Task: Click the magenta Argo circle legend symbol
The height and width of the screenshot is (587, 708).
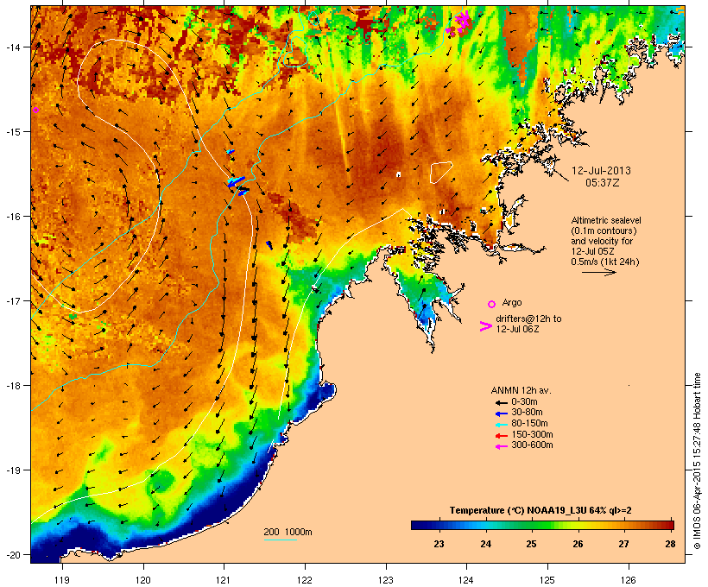Action: 492,304
